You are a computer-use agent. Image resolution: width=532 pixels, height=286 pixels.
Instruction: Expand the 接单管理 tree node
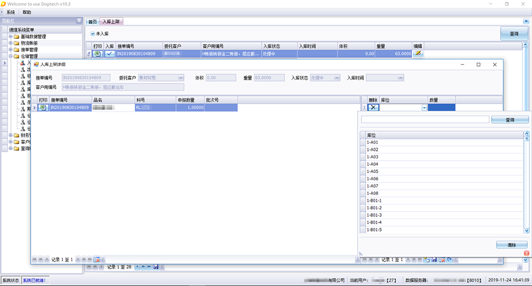point(10,49)
